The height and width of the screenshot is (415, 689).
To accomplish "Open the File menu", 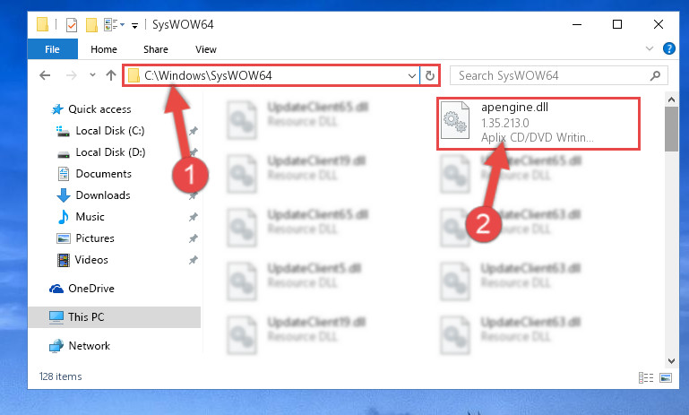I will [52, 49].
